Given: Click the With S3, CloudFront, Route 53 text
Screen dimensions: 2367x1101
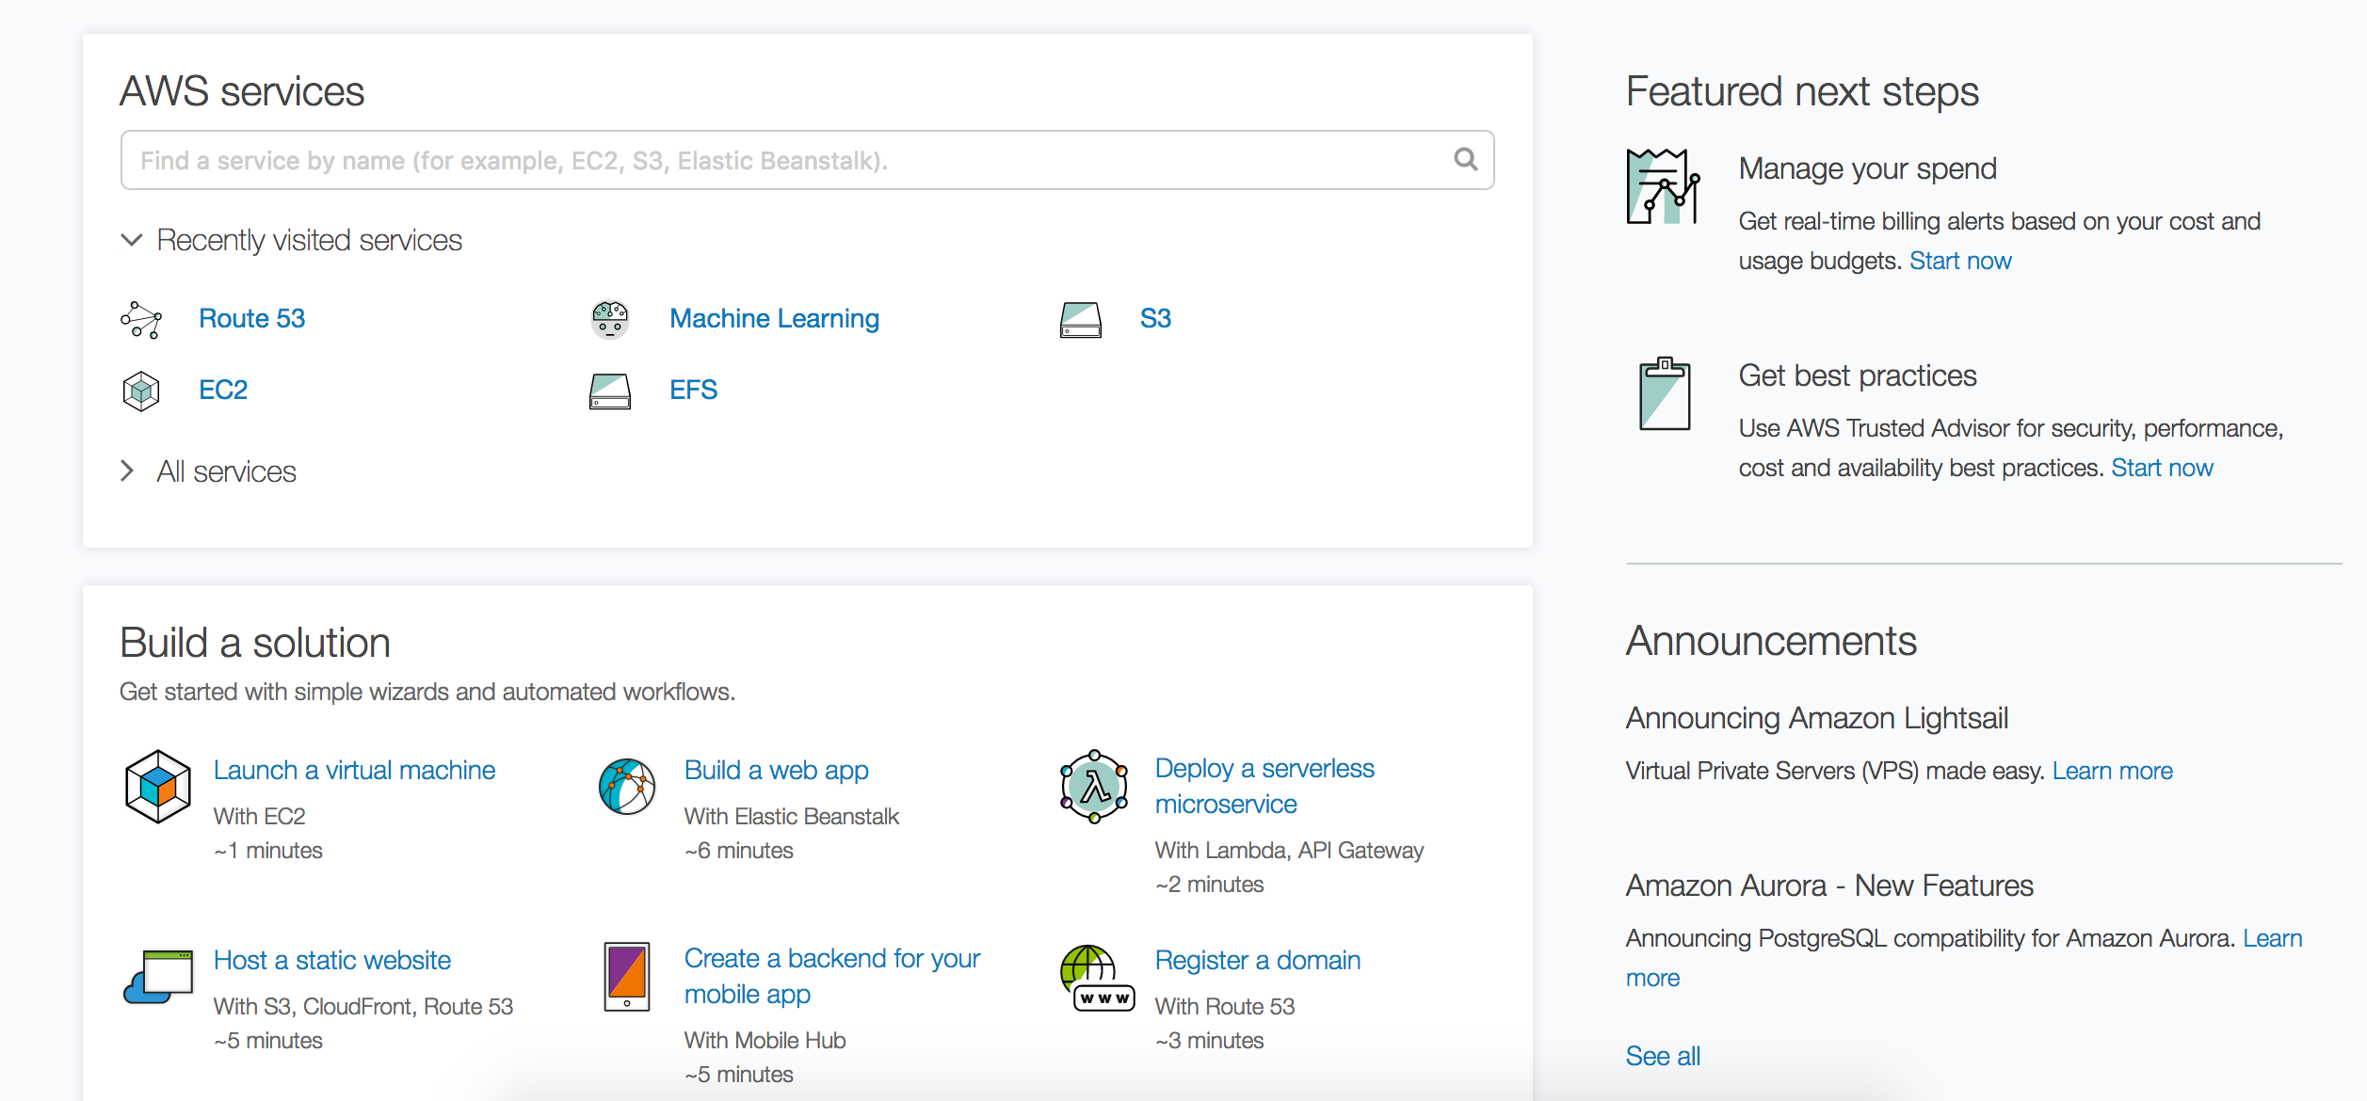Looking at the screenshot, I should (363, 1006).
